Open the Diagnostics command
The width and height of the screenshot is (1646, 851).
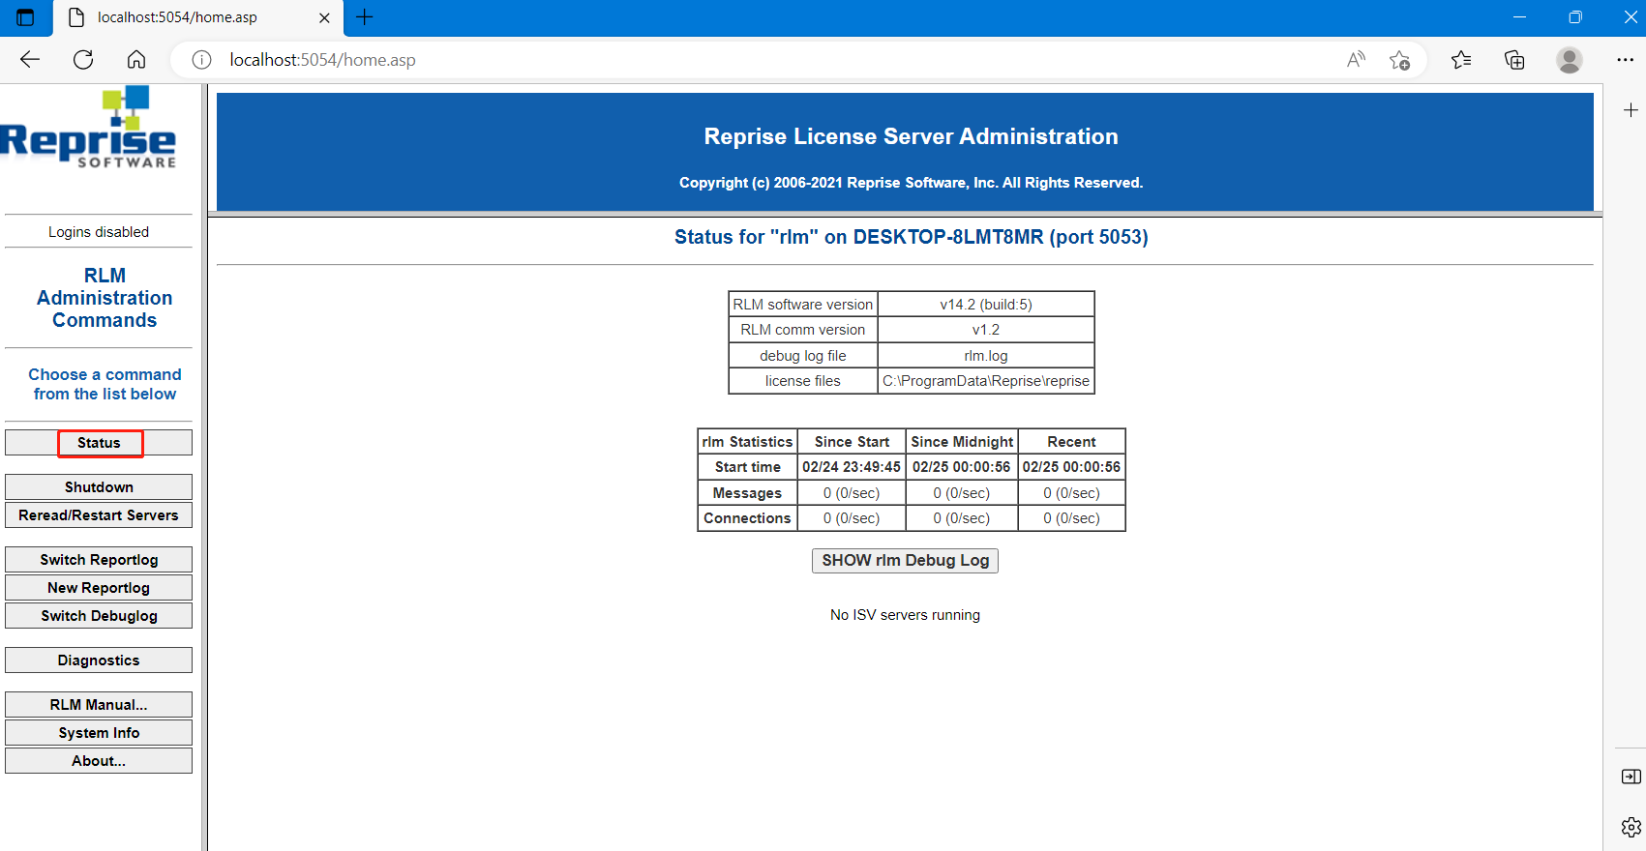coord(99,660)
